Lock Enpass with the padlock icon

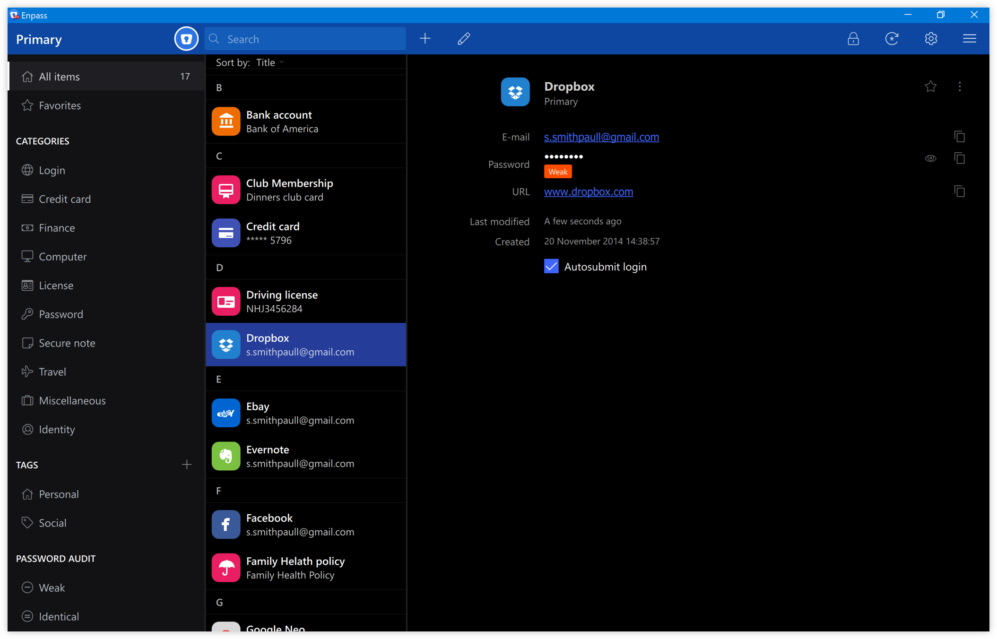pos(853,39)
